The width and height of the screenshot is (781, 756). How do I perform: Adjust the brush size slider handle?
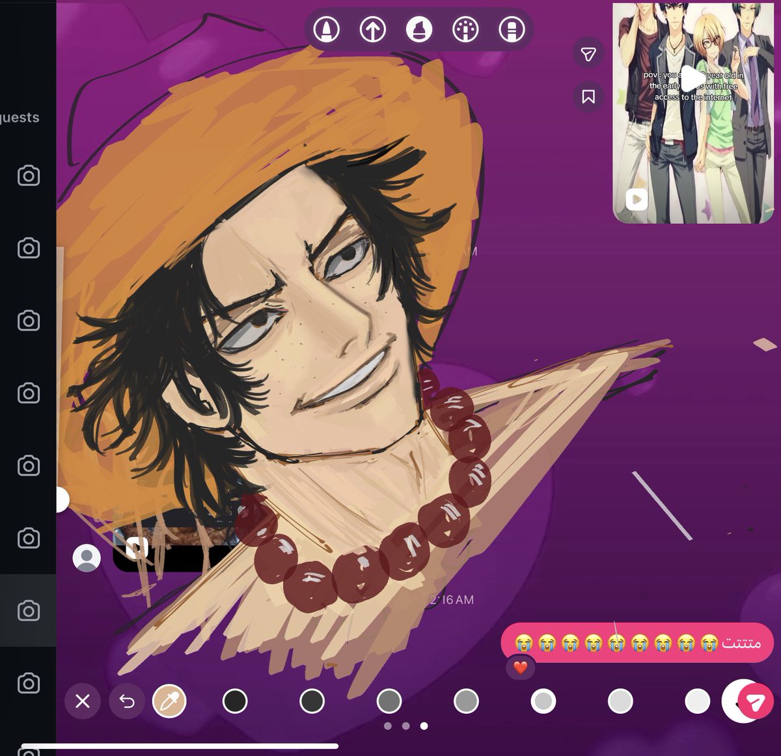pyautogui.click(x=61, y=500)
